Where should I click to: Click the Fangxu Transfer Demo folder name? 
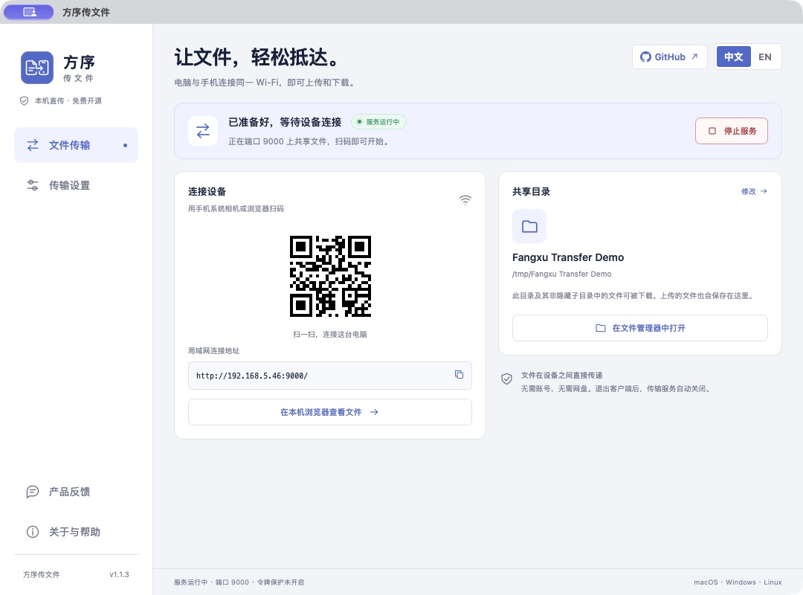(x=568, y=257)
